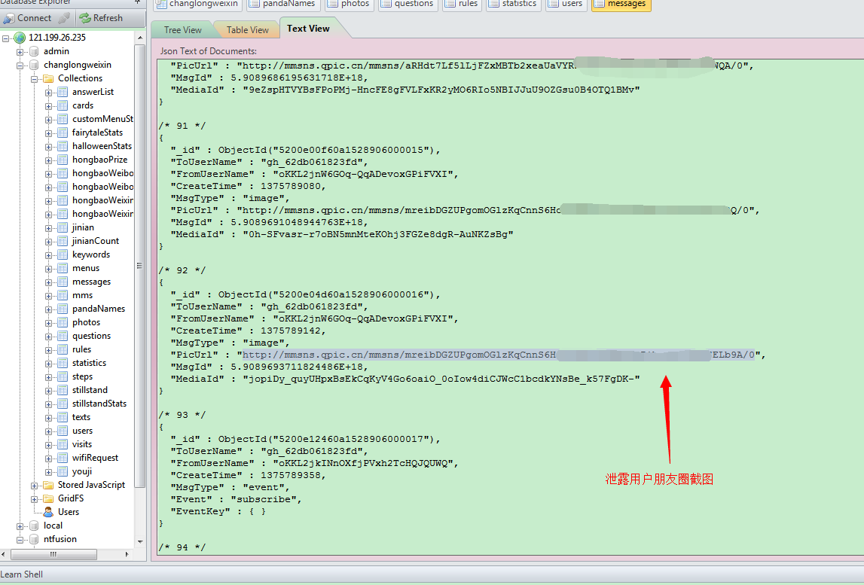
Task: Click the steps collection icon
Action: [63, 376]
